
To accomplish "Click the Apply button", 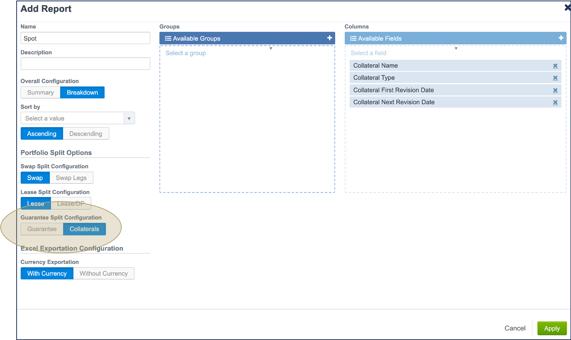I will coord(552,328).
